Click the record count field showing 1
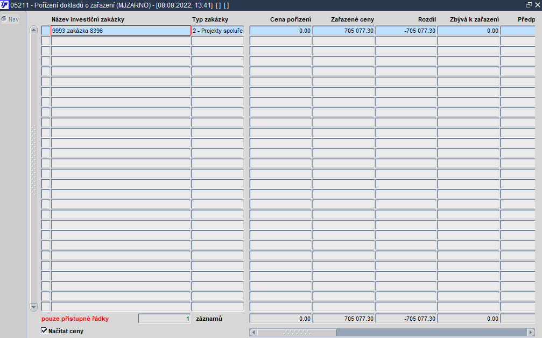The width and height of the screenshot is (542, 338). [165, 318]
